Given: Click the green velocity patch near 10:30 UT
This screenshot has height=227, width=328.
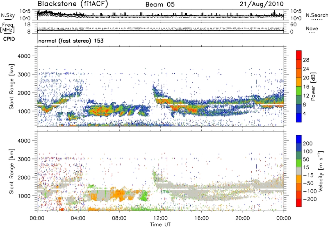Looking at the screenshot, I should coord(143,196).
